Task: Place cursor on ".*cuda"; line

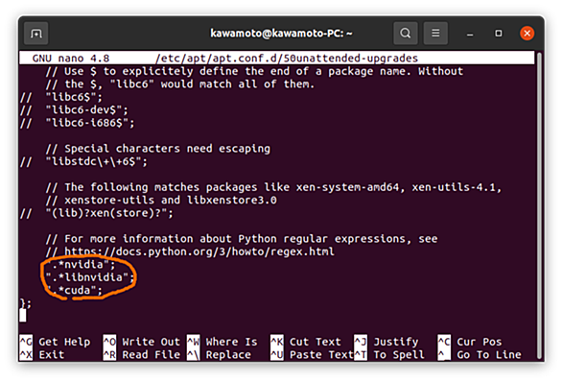Action: click(x=74, y=290)
